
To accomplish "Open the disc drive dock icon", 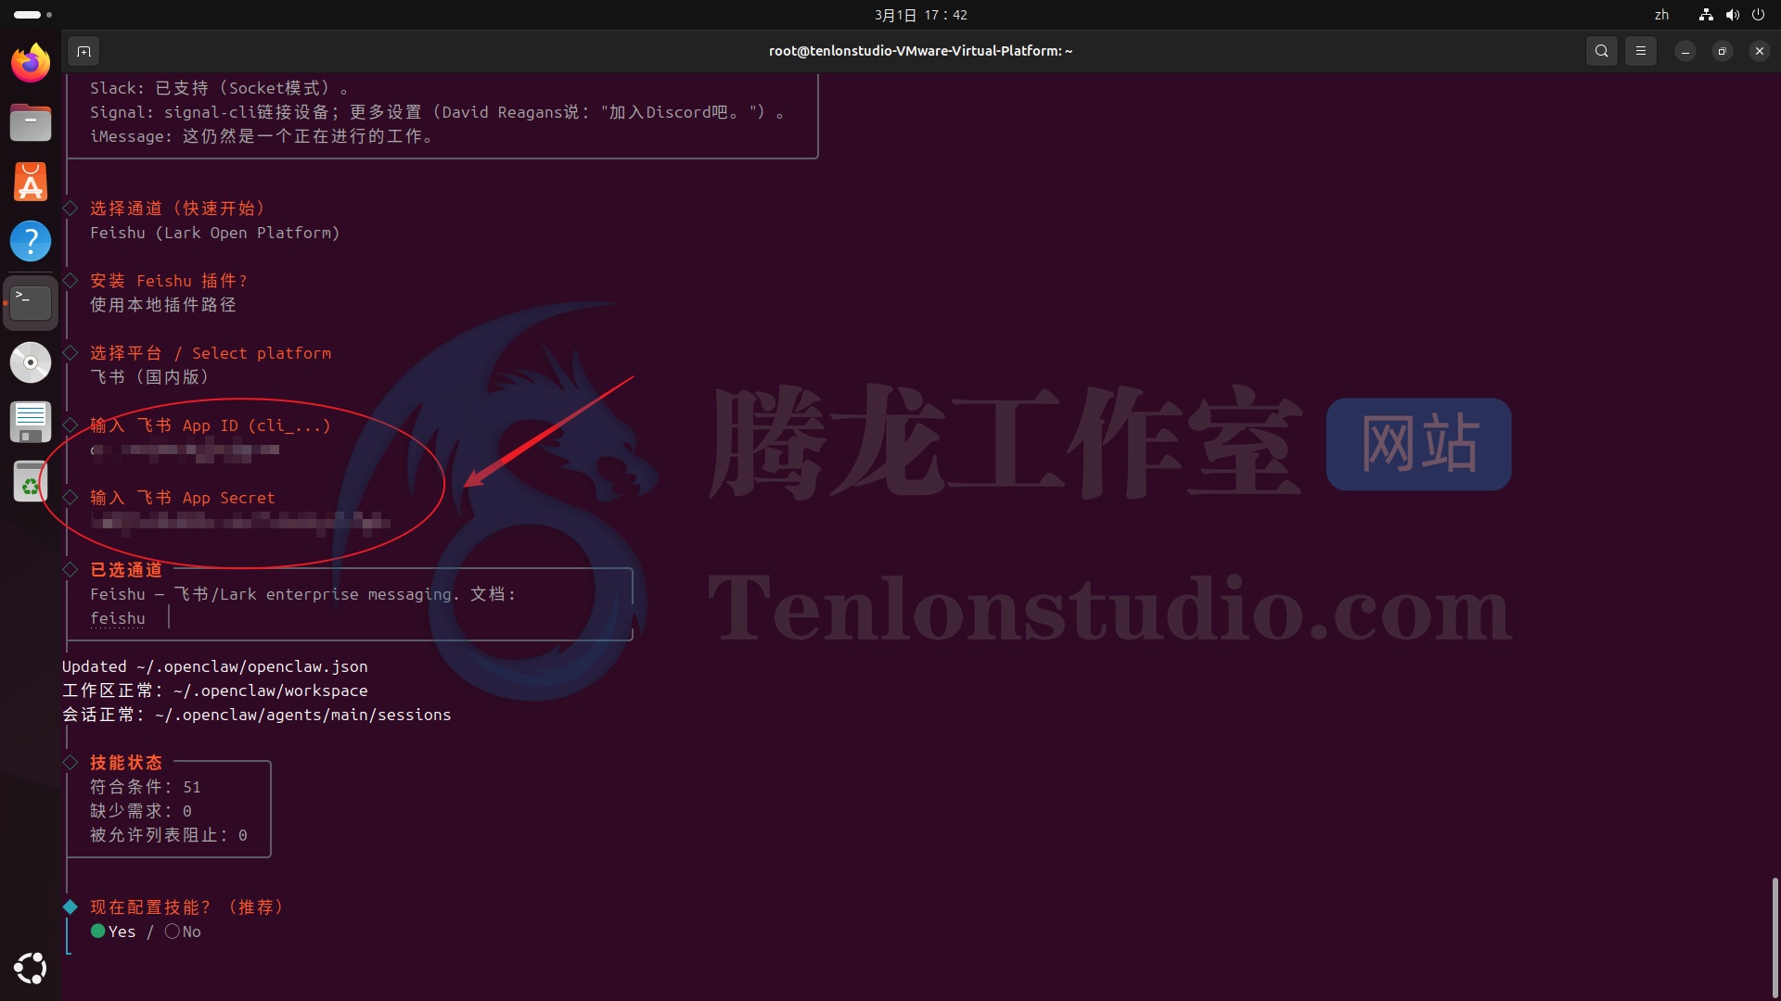I will (x=31, y=362).
